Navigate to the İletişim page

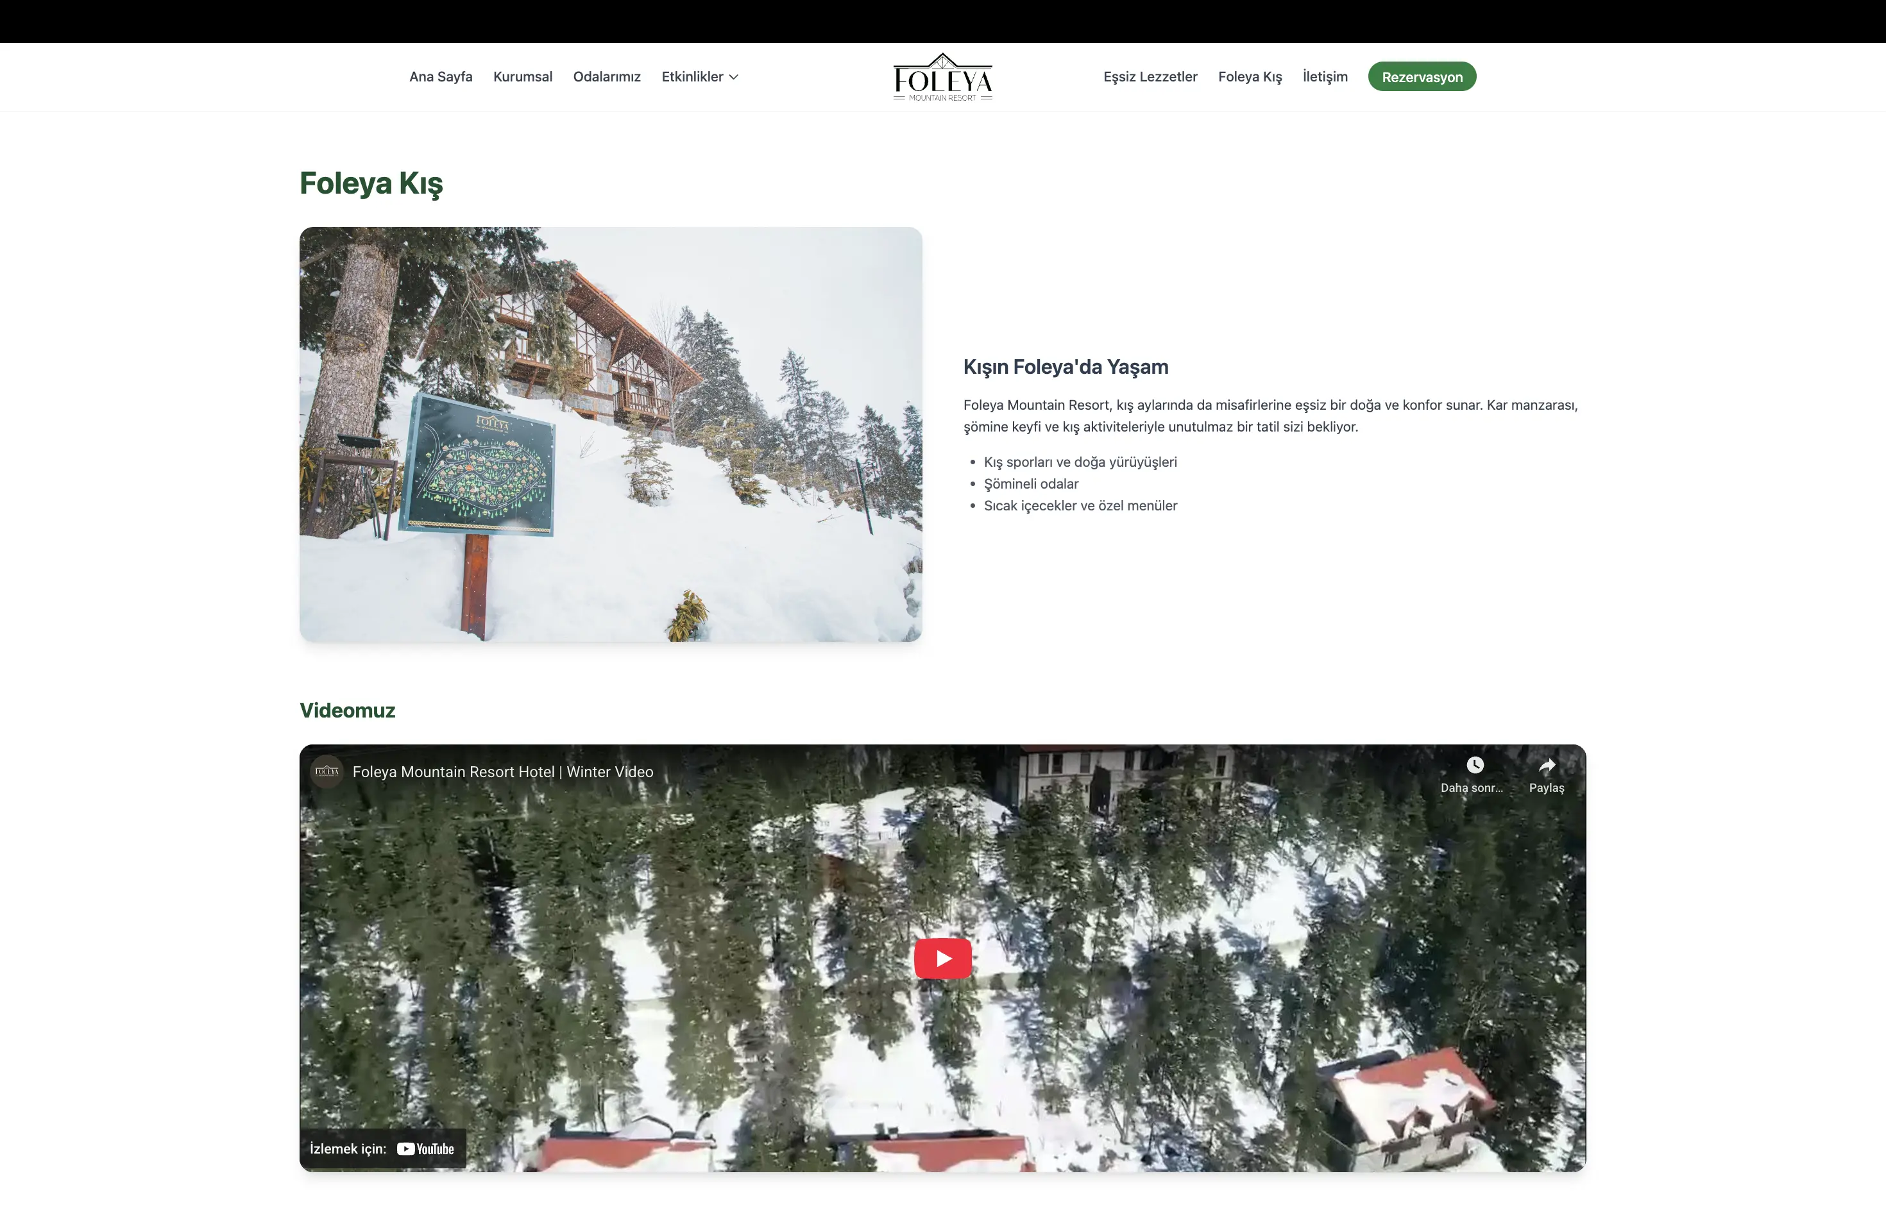[1324, 77]
